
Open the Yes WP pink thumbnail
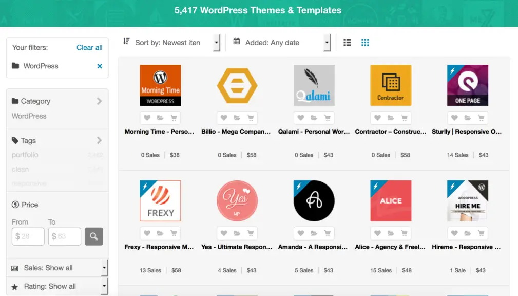237,201
